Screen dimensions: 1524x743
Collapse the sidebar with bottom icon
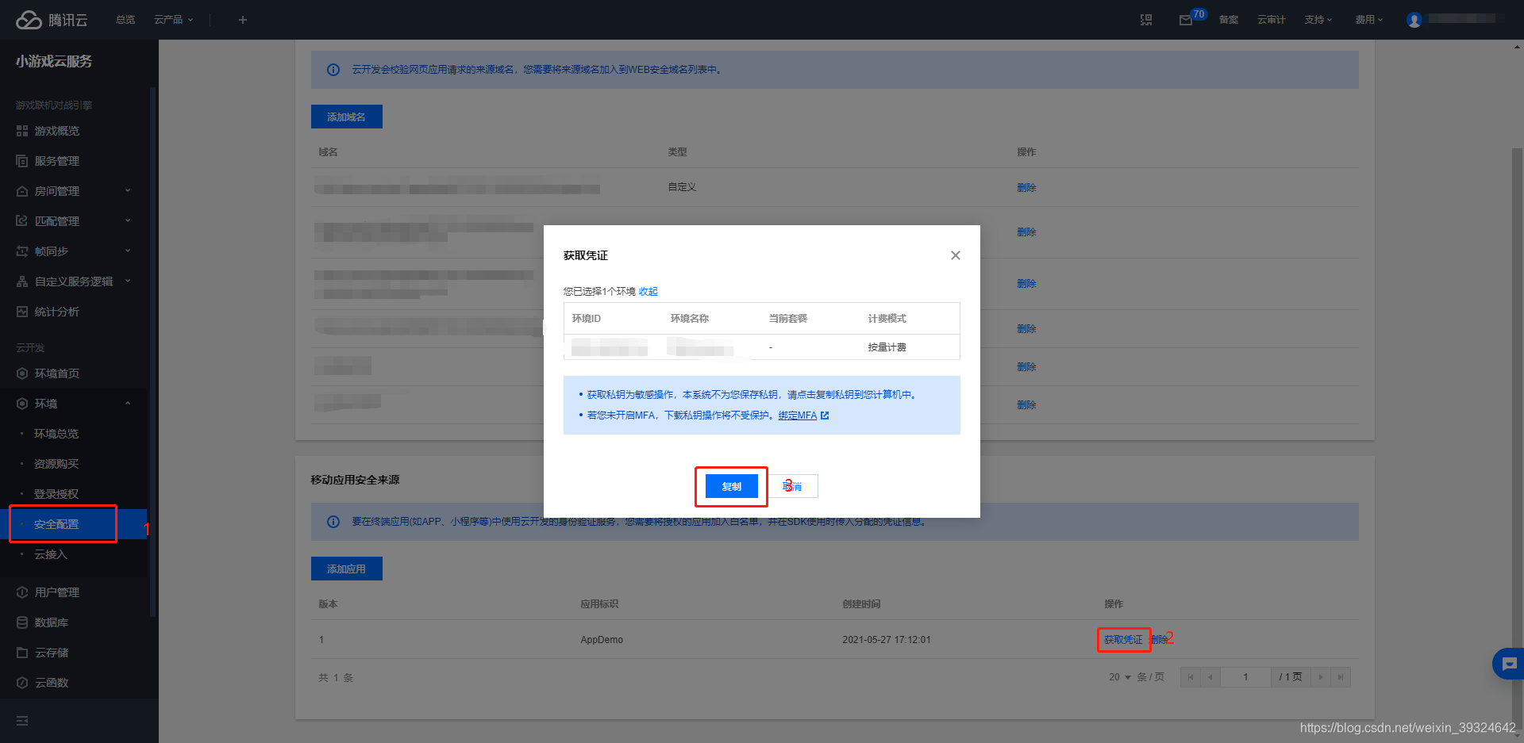(x=22, y=721)
